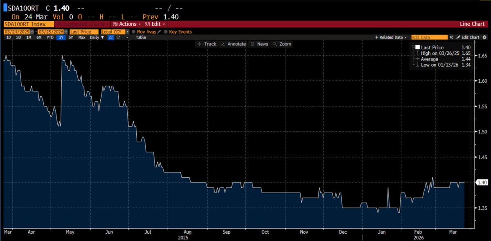The image size is (491, 241).
Task: Open the calendar picker beside 03/25/2026
Action: click(66, 32)
